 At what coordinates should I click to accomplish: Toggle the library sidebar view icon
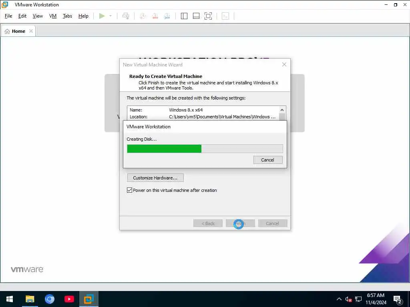pos(184,16)
